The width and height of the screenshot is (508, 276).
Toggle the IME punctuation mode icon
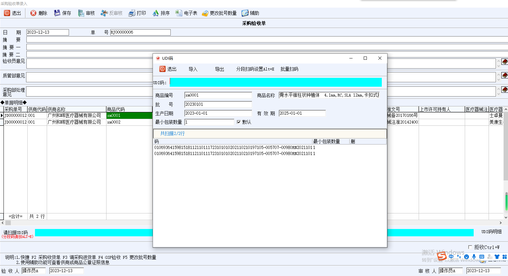coord(459,257)
